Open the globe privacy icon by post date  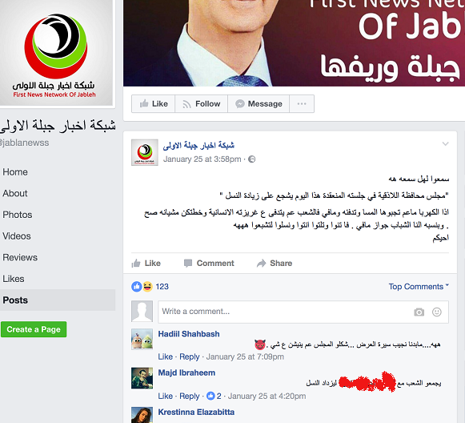[x=252, y=159]
